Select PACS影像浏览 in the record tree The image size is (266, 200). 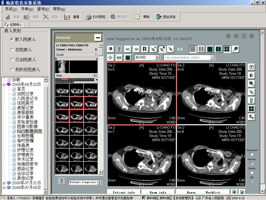pyautogui.click(x=29, y=131)
